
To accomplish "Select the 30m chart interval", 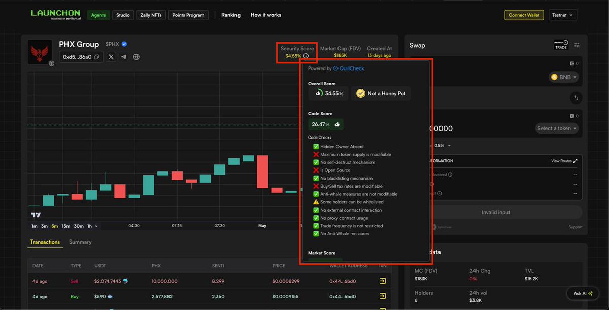I will 79,226.
